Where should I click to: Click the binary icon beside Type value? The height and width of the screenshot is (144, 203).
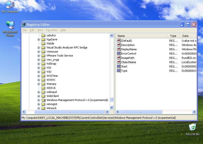[x=119, y=71]
